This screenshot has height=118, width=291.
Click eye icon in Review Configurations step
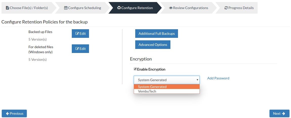(x=171, y=8)
